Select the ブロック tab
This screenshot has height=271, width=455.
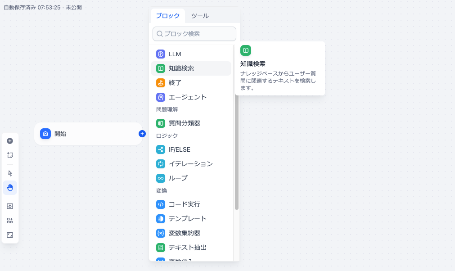pyautogui.click(x=167, y=16)
